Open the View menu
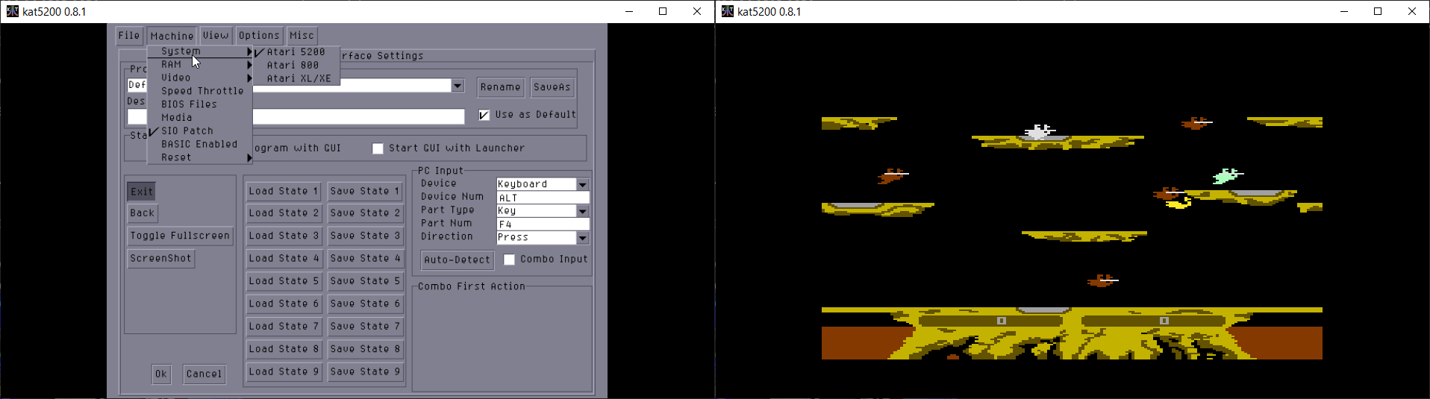 coord(216,35)
